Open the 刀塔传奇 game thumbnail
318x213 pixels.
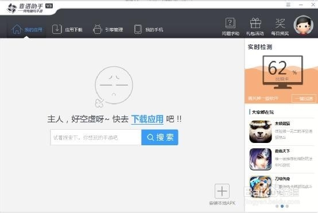(x=261, y=187)
